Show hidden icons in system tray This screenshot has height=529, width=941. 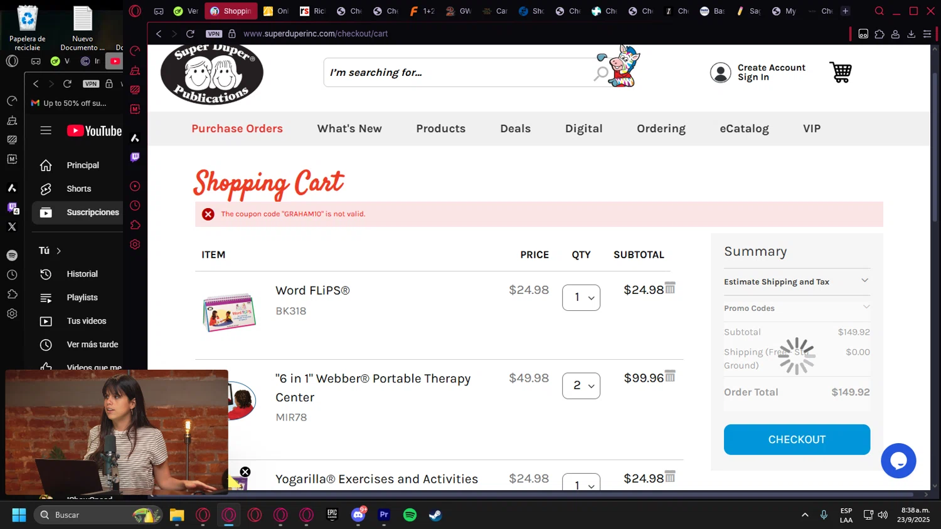point(805,515)
